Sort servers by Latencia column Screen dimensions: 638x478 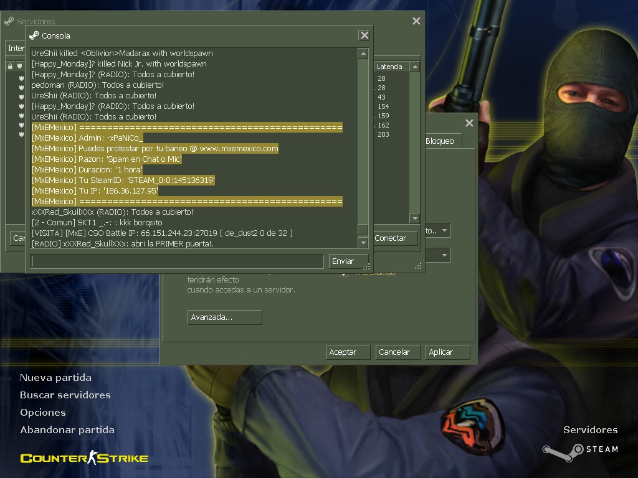click(392, 67)
